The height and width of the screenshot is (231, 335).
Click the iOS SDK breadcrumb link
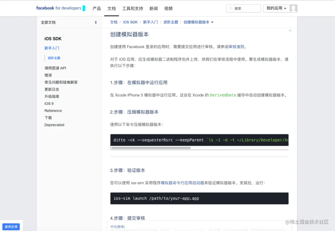pyautogui.click(x=130, y=22)
